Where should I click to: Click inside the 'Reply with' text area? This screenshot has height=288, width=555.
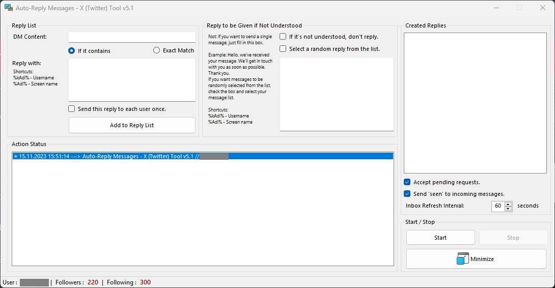[132, 80]
